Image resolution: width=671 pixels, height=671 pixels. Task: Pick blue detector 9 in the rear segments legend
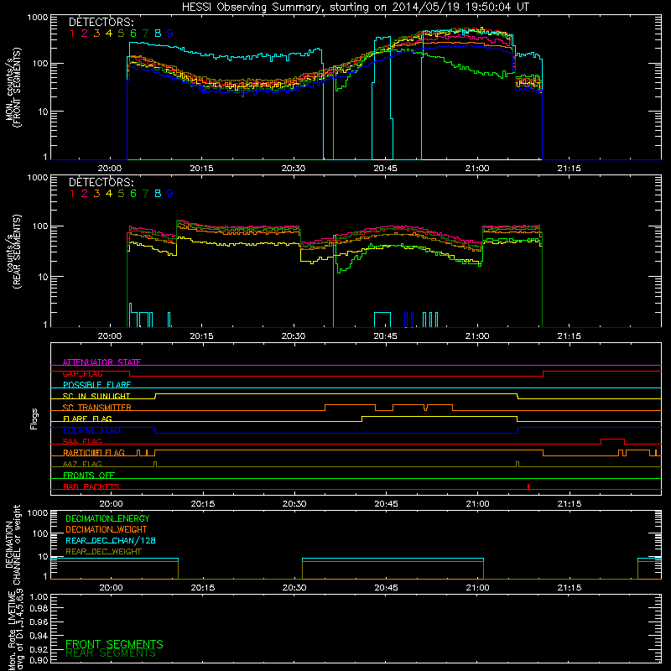tap(170, 194)
